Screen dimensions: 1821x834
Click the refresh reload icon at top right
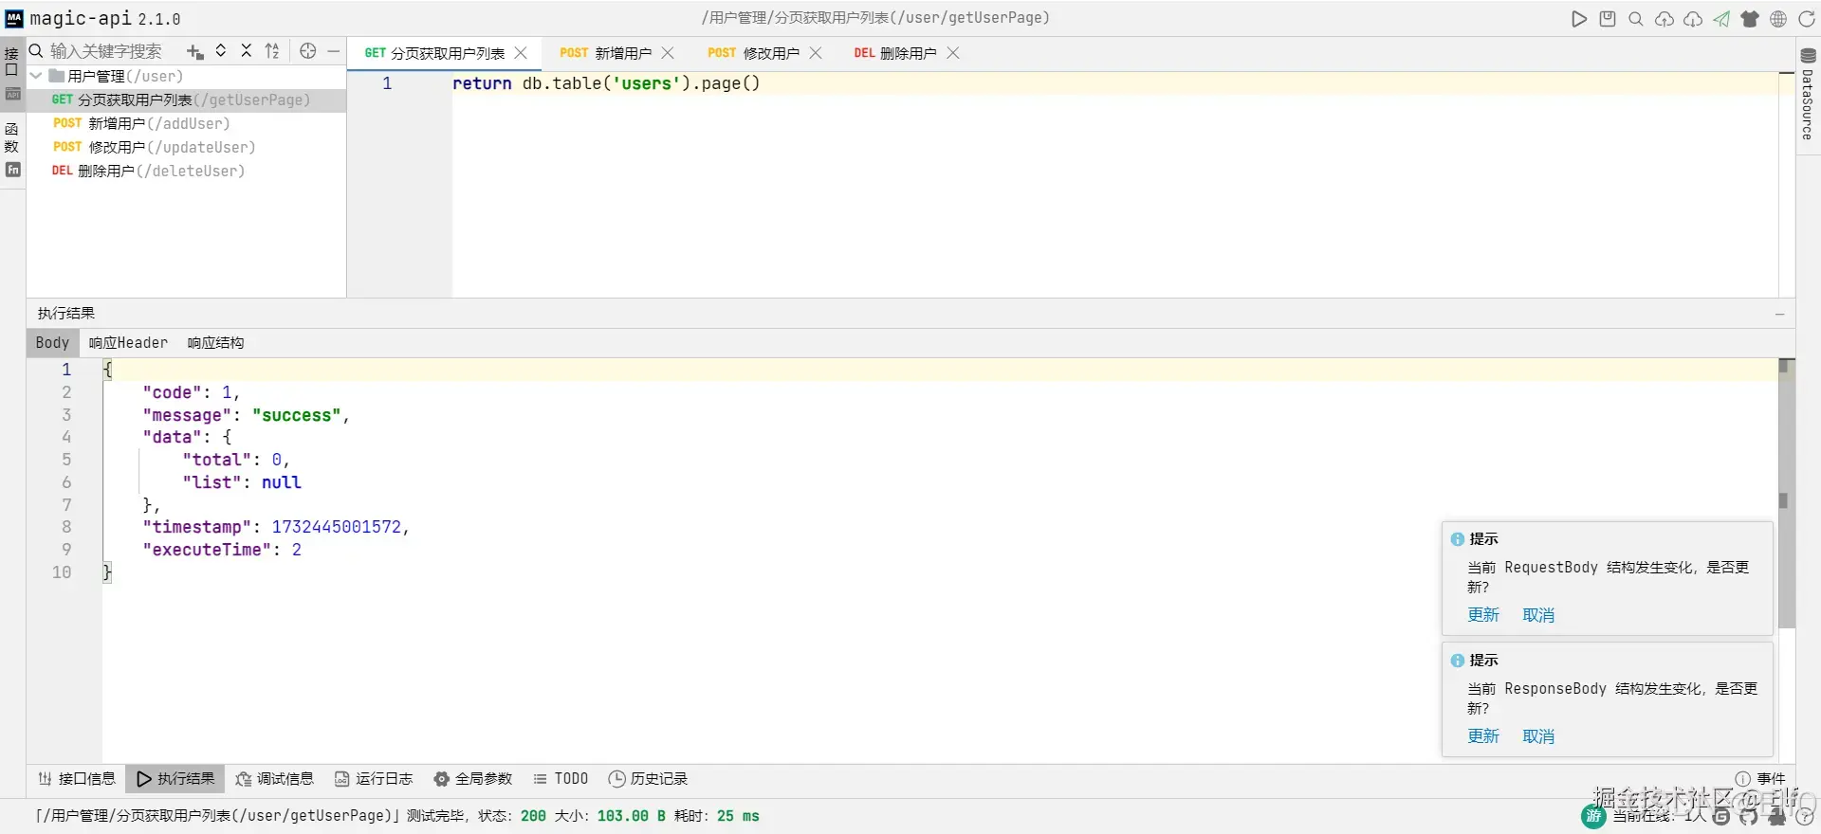pos(1807,19)
